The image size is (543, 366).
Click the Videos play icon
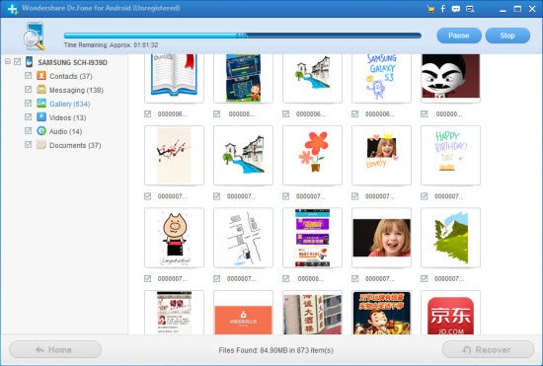[41, 117]
